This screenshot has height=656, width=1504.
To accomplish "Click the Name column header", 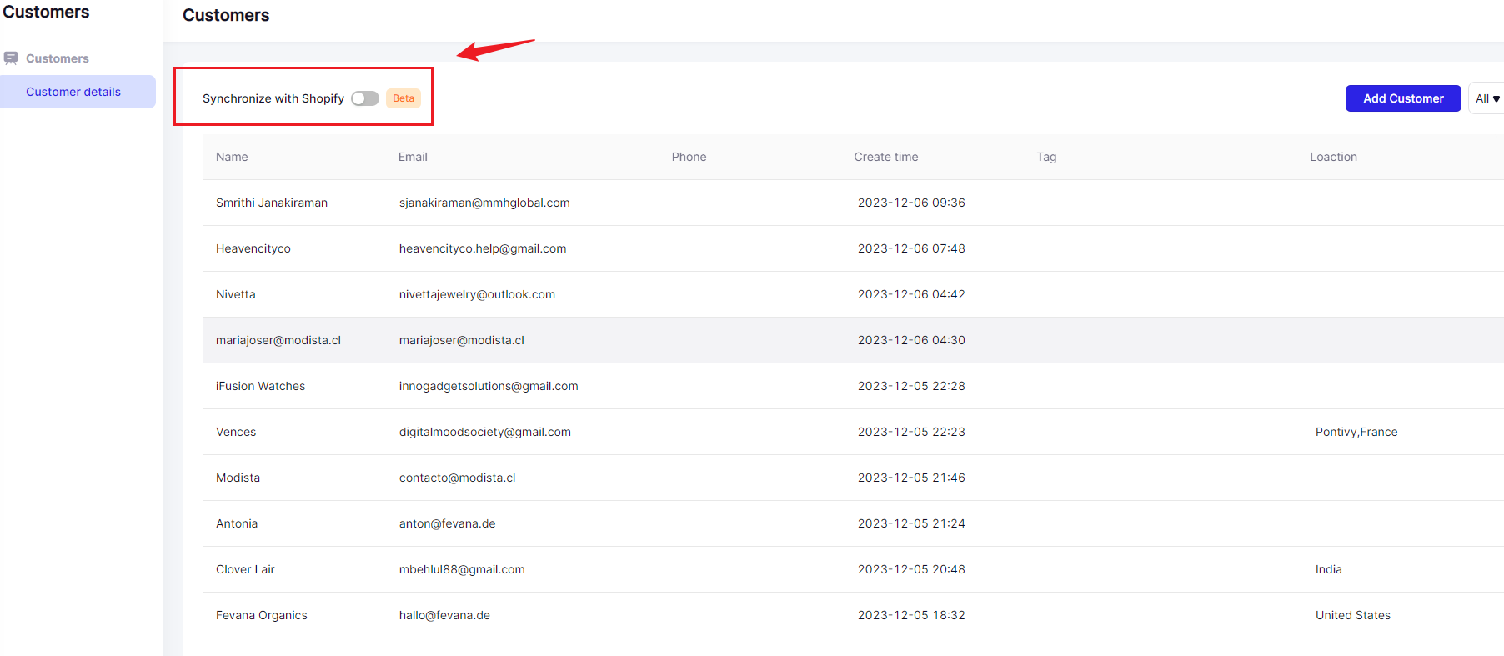I will point(232,157).
